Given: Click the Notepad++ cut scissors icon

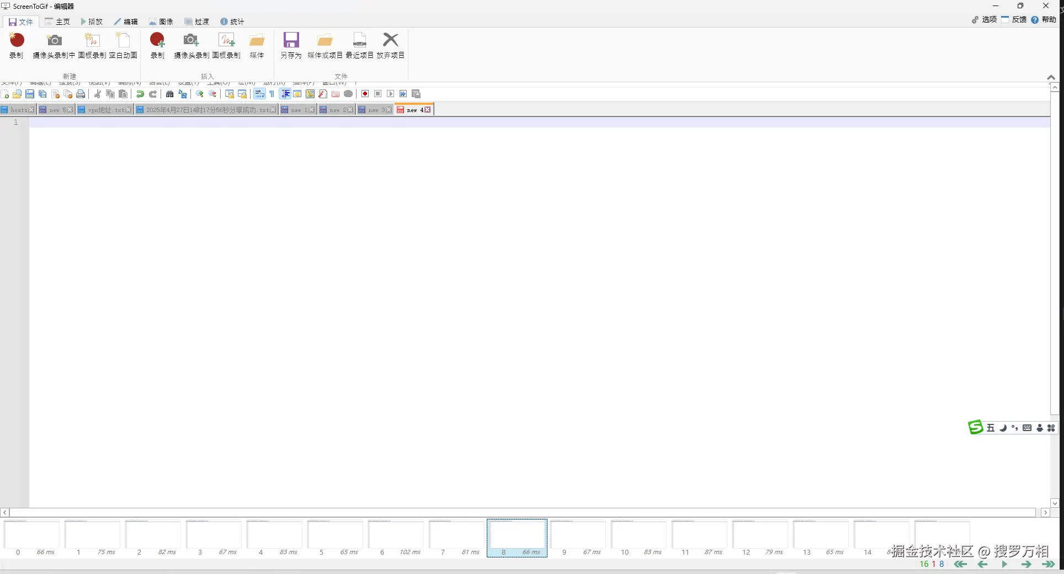Looking at the screenshot, I should (x=98, y=94).
